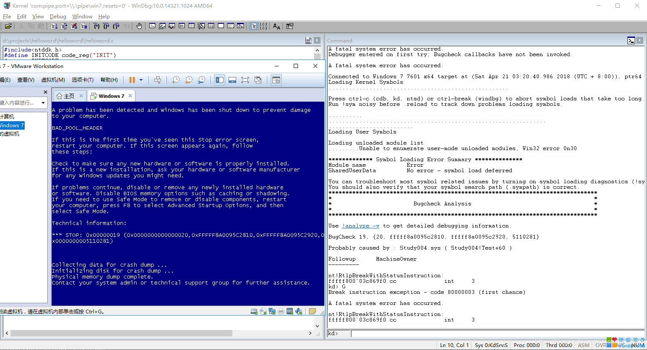This screenshot has width=647, height=350.
Task: Click the Step Out toolbar icon
Action: click(116, 26)
